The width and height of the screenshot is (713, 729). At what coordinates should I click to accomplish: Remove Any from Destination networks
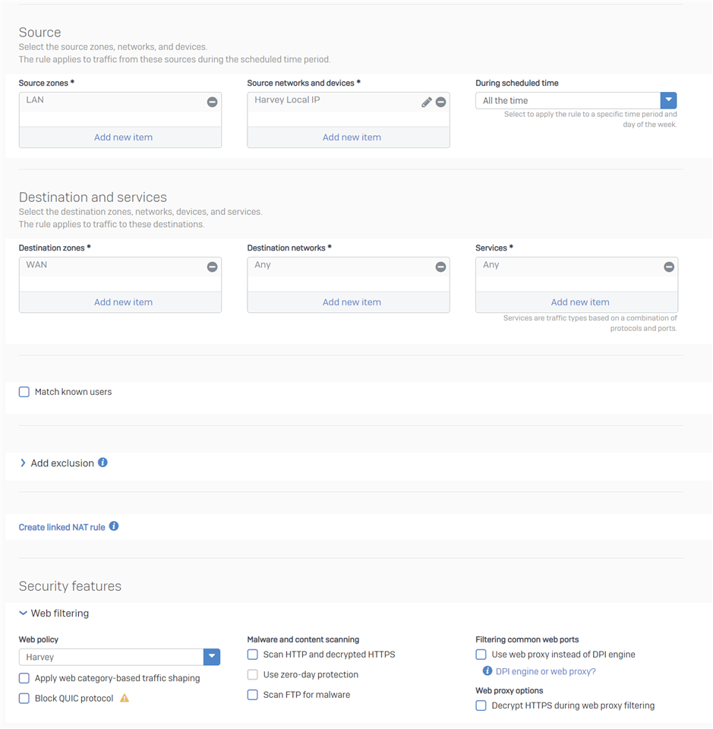pyautogui.click(x=440, y=267)
